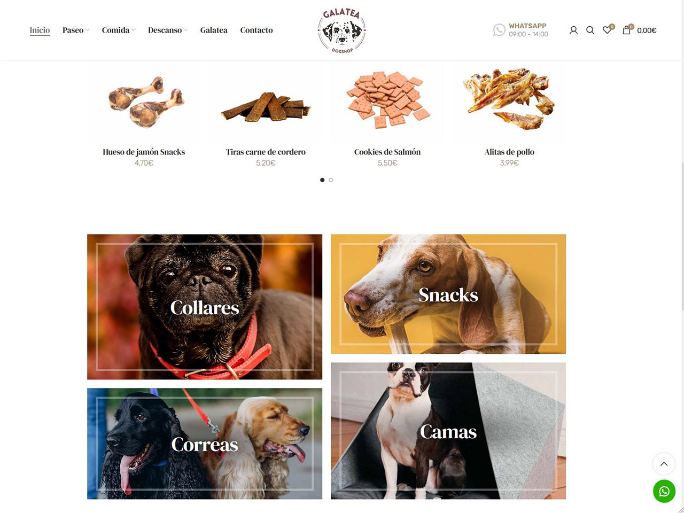The image size is (684, 513).
Task: Open the Cookies de Salmón product link
Action: point(387,152)
